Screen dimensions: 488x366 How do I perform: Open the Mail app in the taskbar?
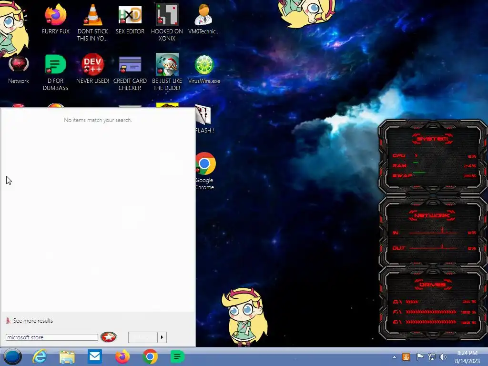95,356
